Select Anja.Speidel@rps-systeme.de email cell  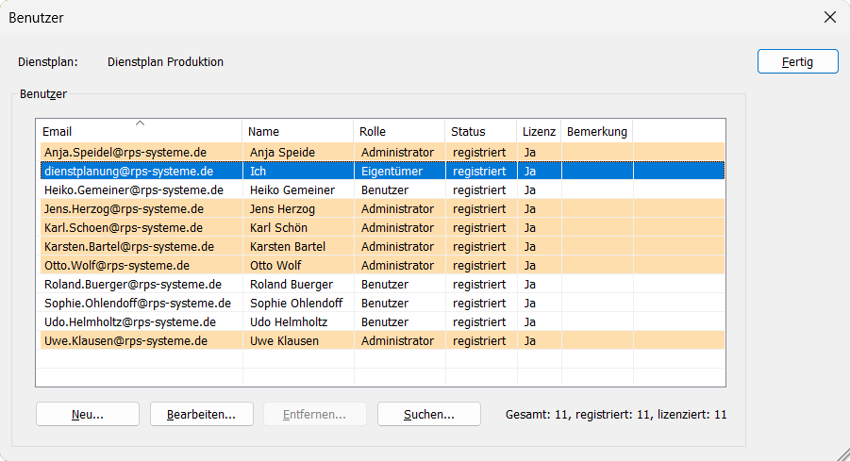tap(141, 152)
